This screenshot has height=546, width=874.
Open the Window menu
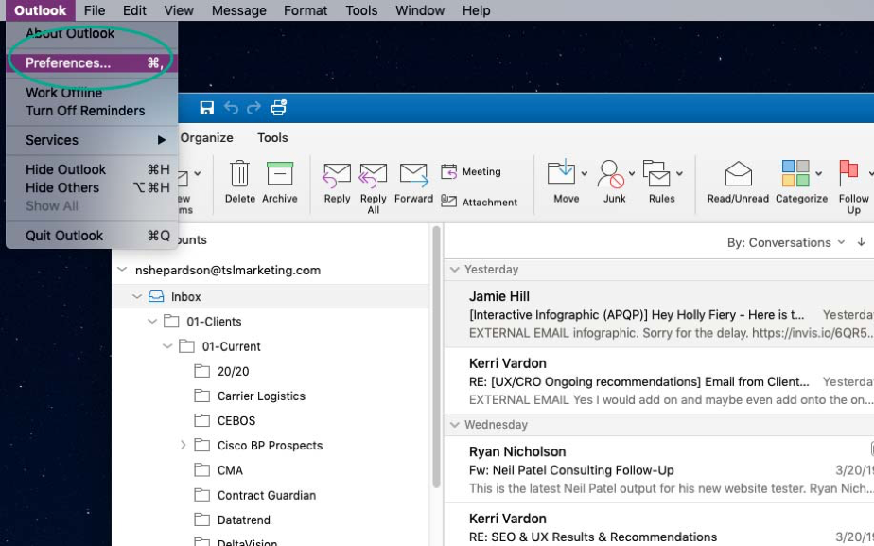click(420, 10)
